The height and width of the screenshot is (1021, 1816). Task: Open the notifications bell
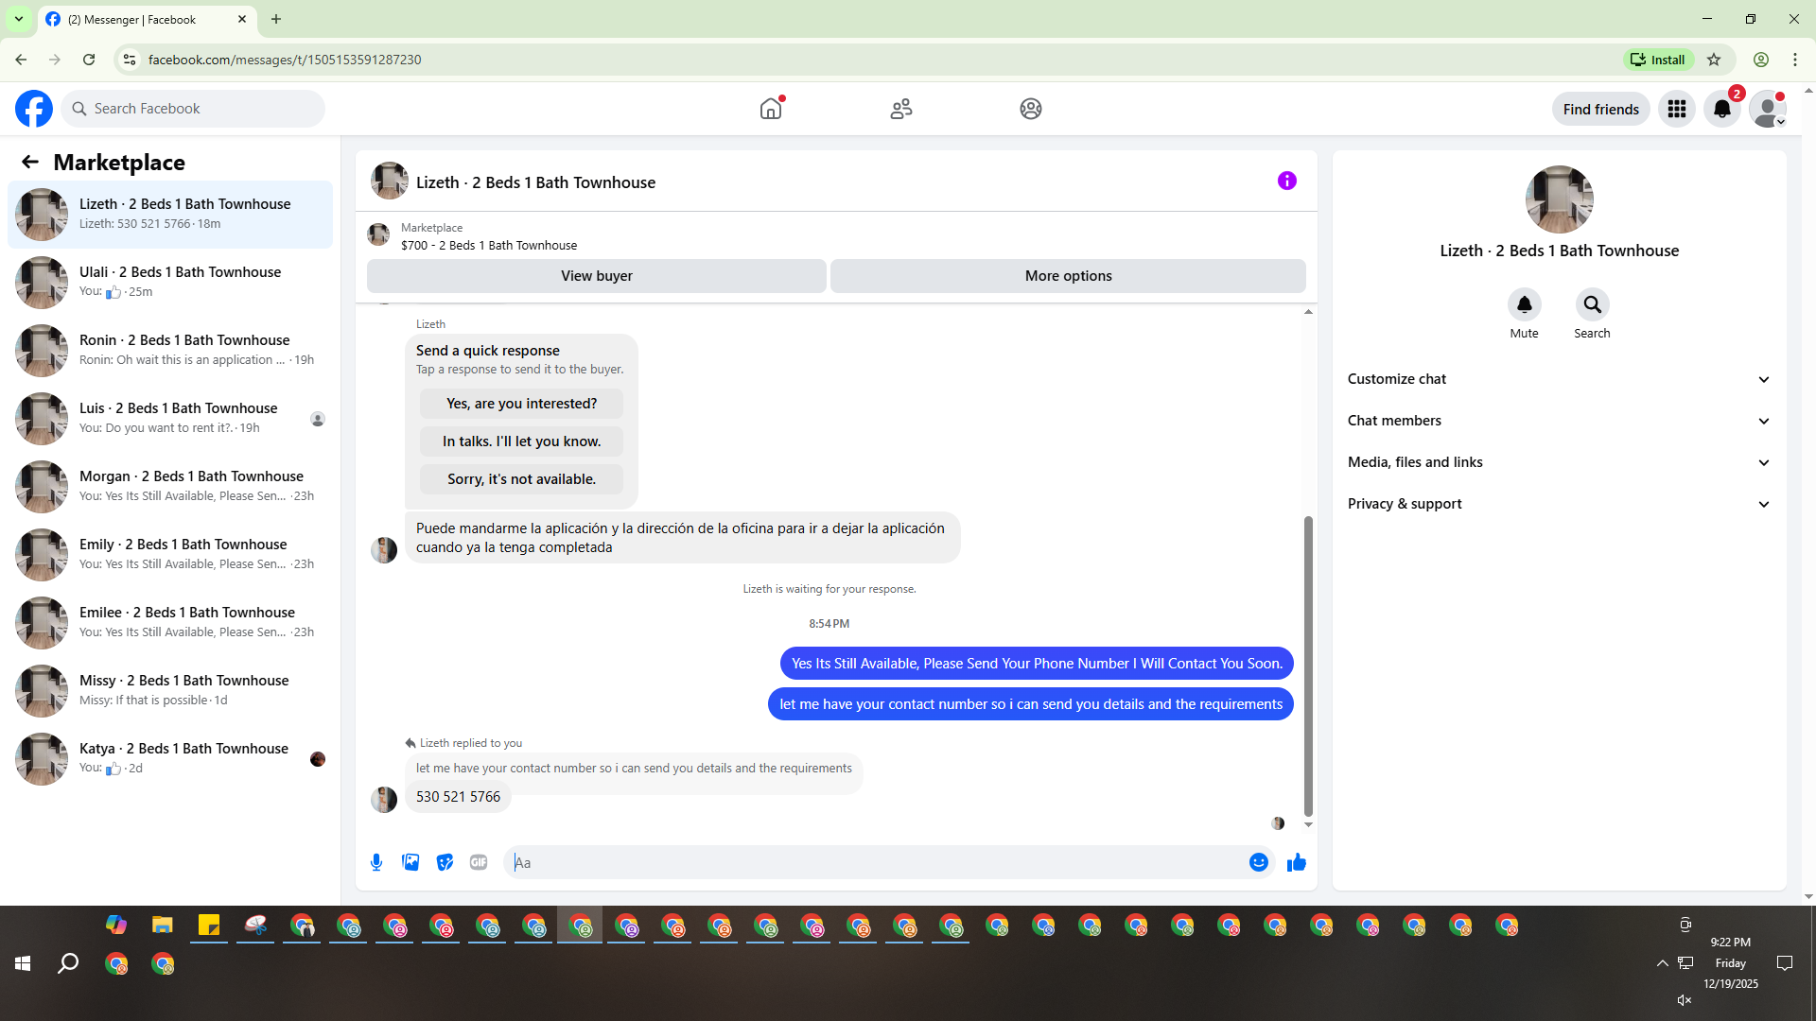click(1721, 110)
